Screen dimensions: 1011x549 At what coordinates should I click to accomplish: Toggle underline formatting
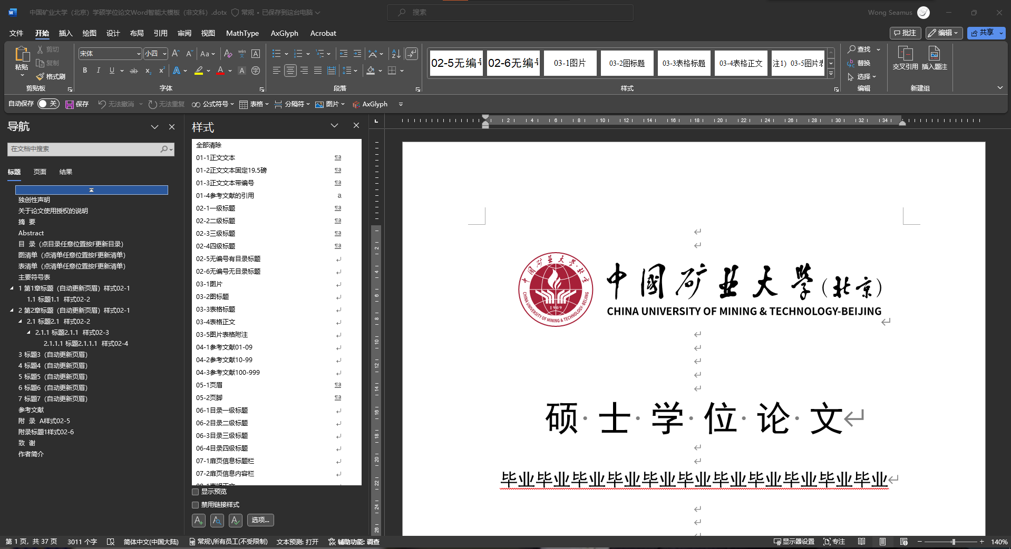click(x=112, y=70)
